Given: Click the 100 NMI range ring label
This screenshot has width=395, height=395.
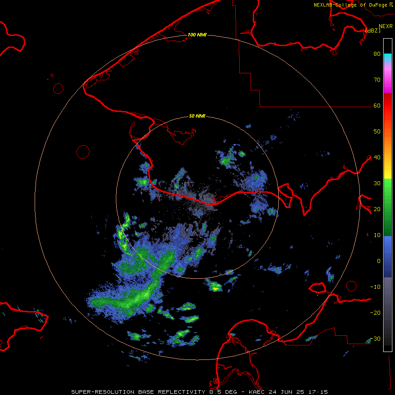Looking at the screenshot, I should 197,35.
